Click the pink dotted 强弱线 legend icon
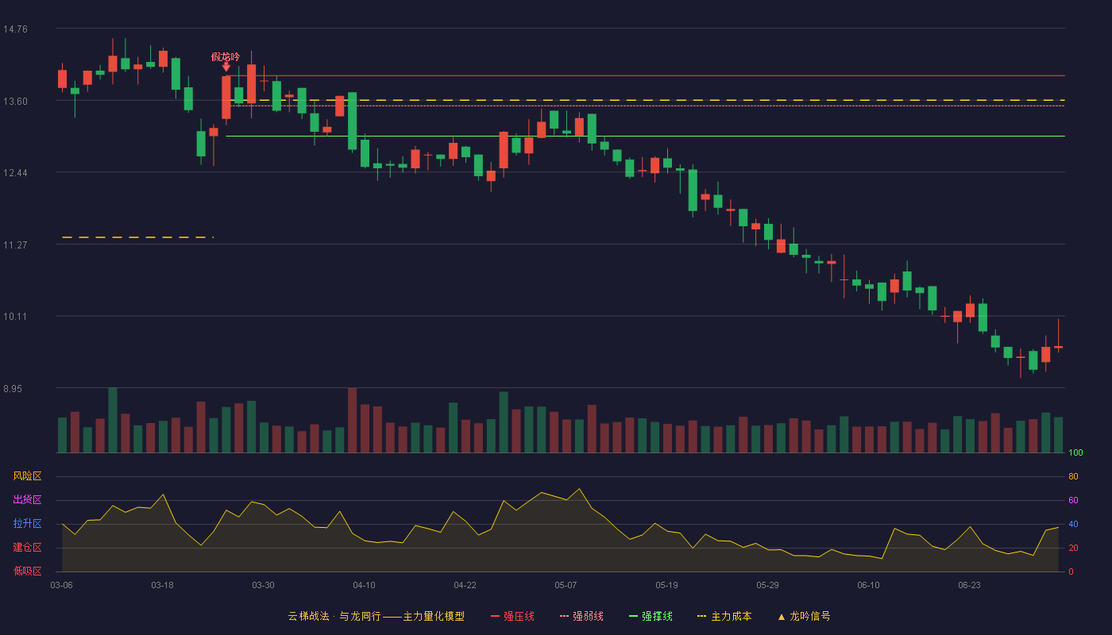Viewport: 1112px width, 635px height. pos(565,617)
